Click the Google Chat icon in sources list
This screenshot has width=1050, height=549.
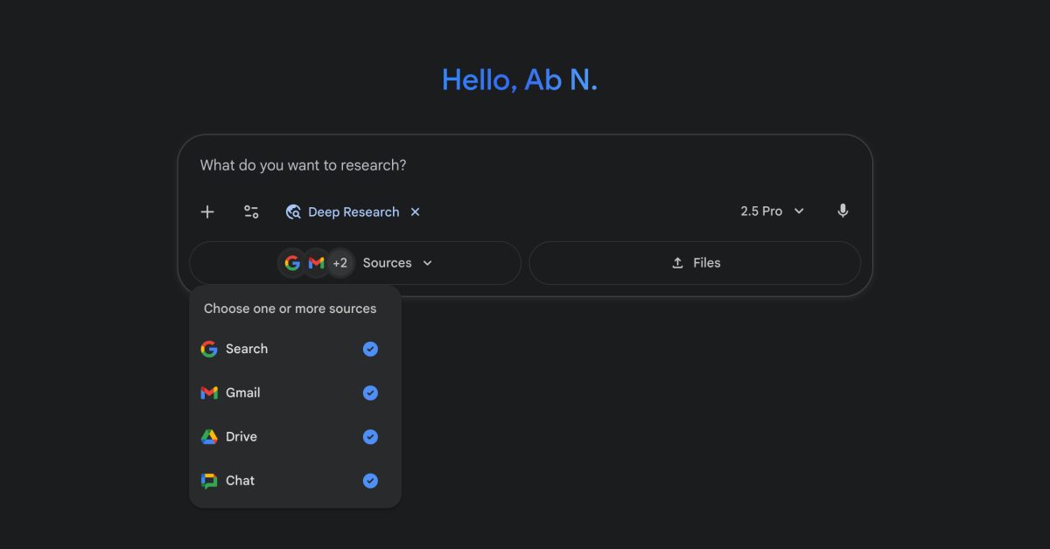(x=208, y=480)
